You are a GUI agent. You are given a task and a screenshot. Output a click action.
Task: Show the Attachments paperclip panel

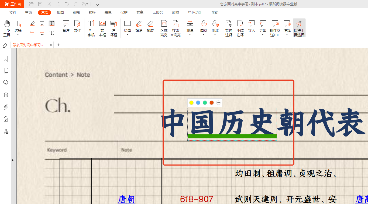[6, 107]
